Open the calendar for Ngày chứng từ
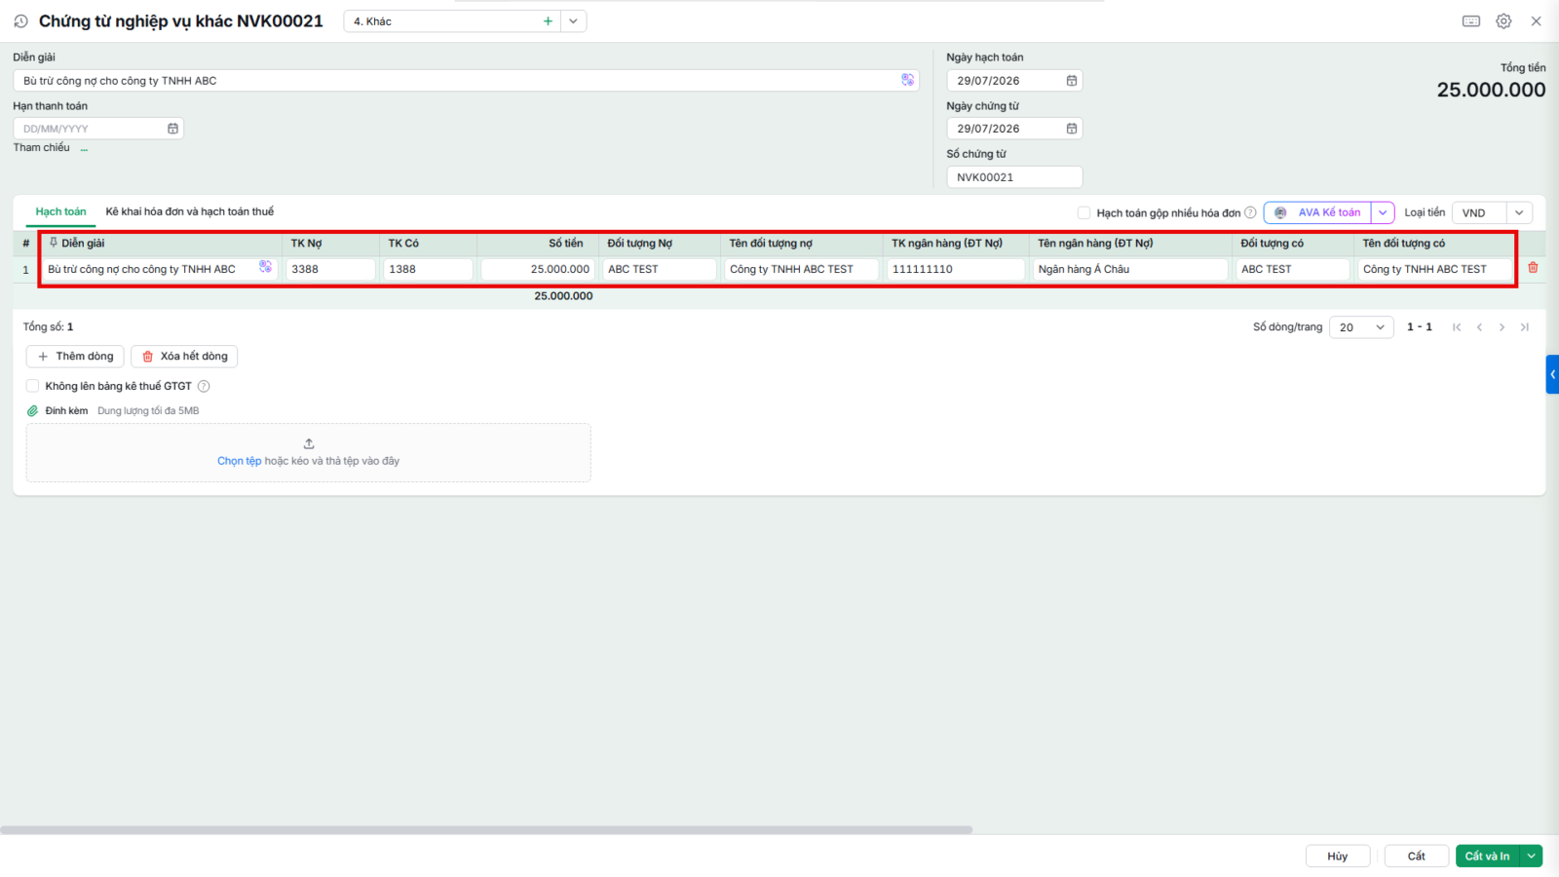The height and width of the screenshot is (877, 1559). tap(1072, 129)
